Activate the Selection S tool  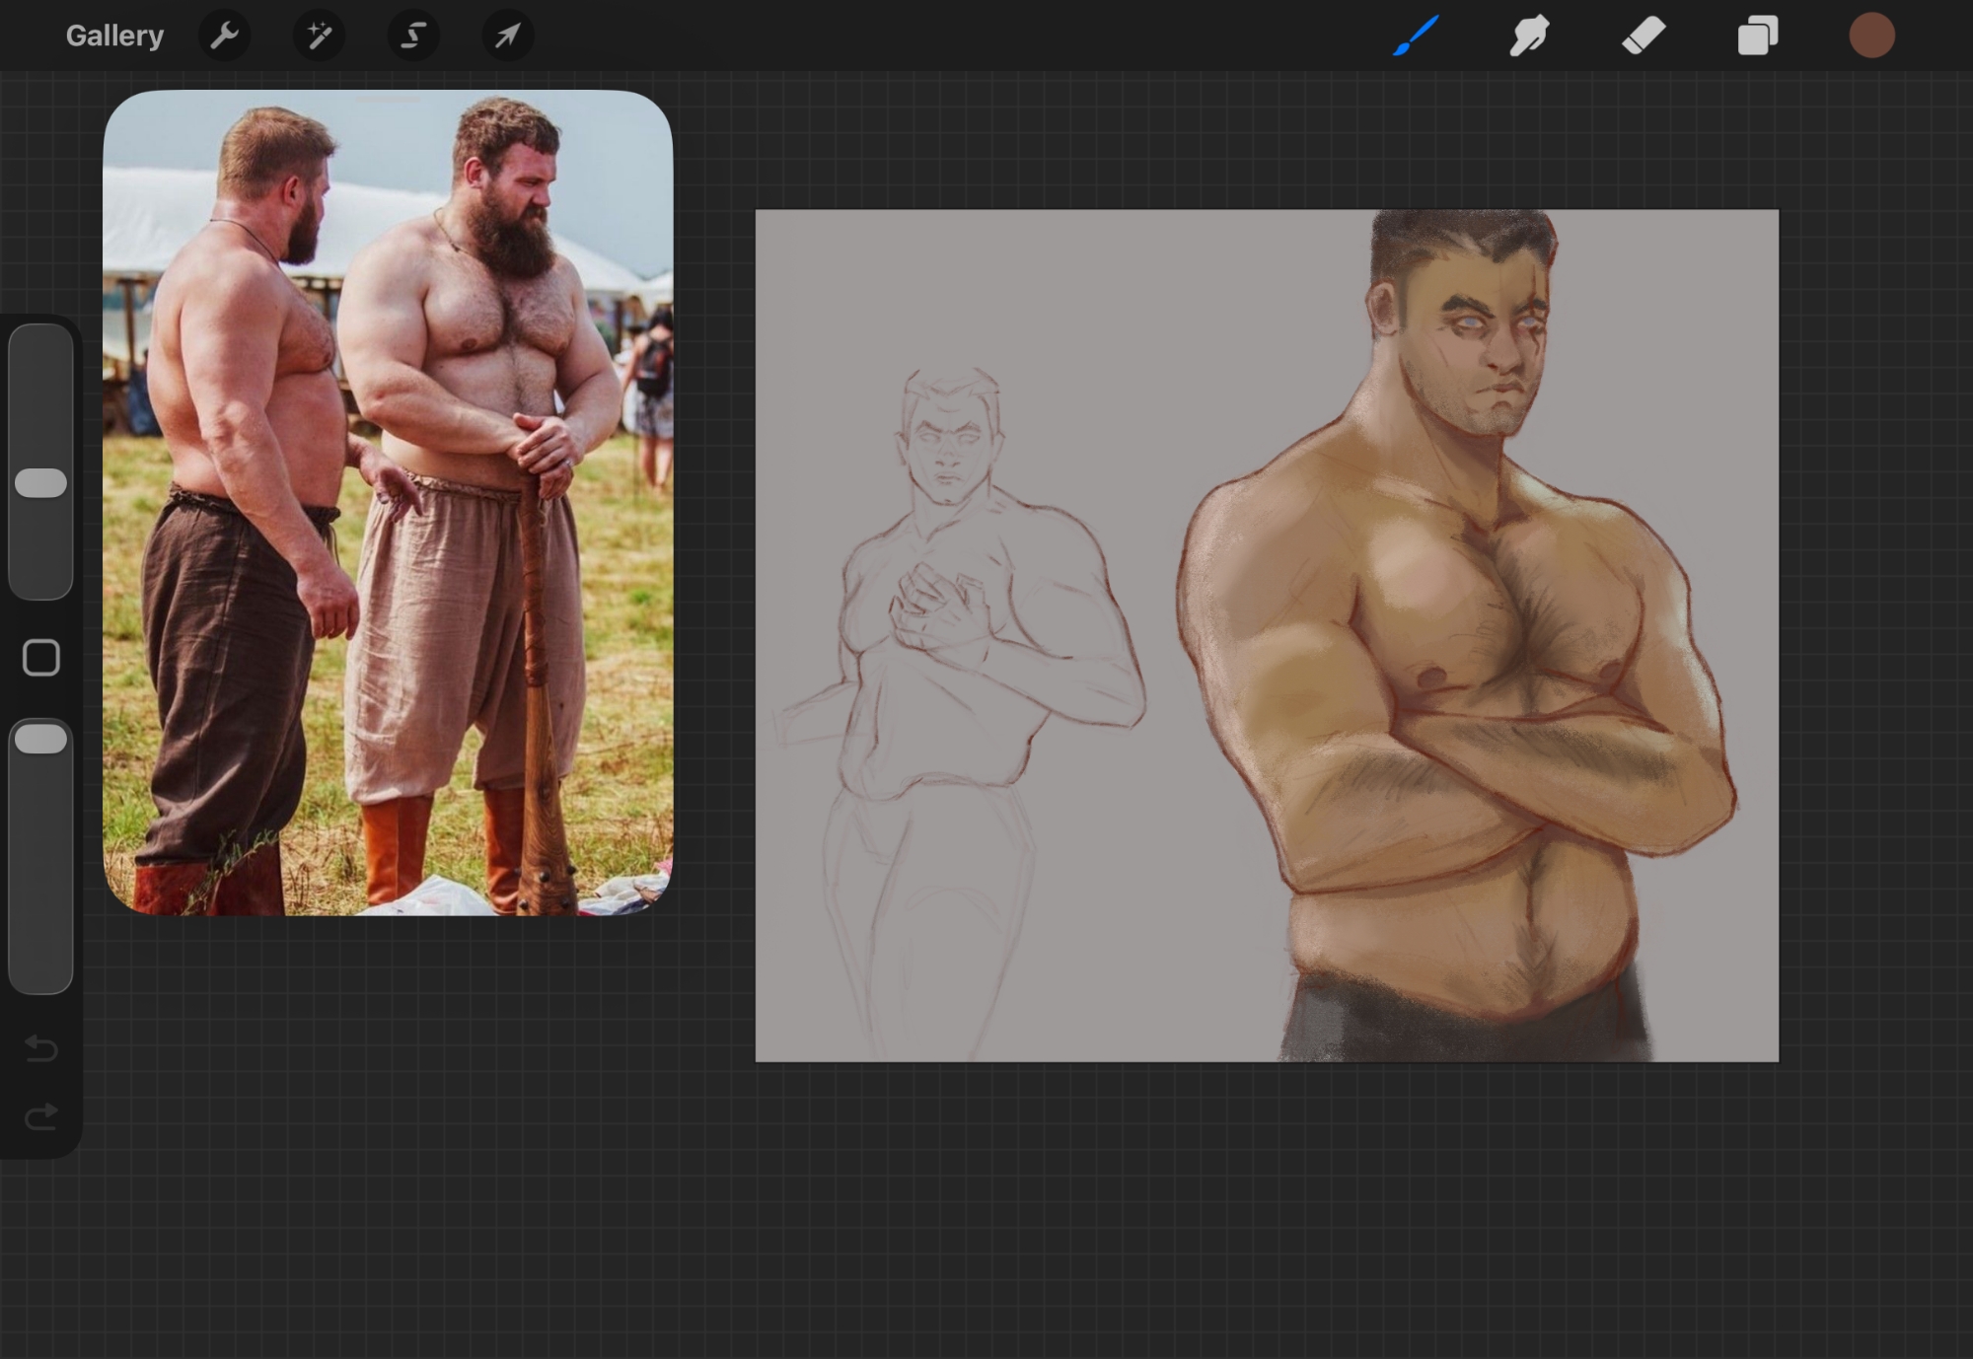[x=413, y=36]
